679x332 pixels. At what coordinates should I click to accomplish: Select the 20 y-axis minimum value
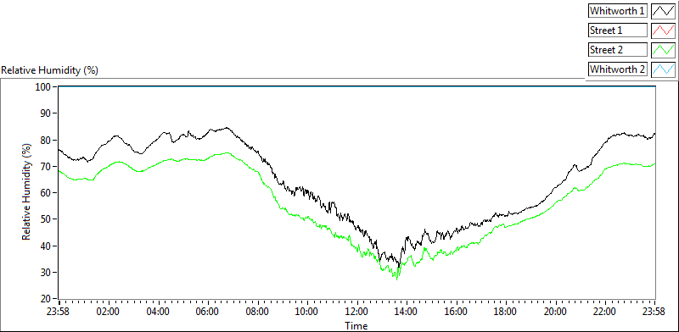pyautogui.click(x=47, y=299)
